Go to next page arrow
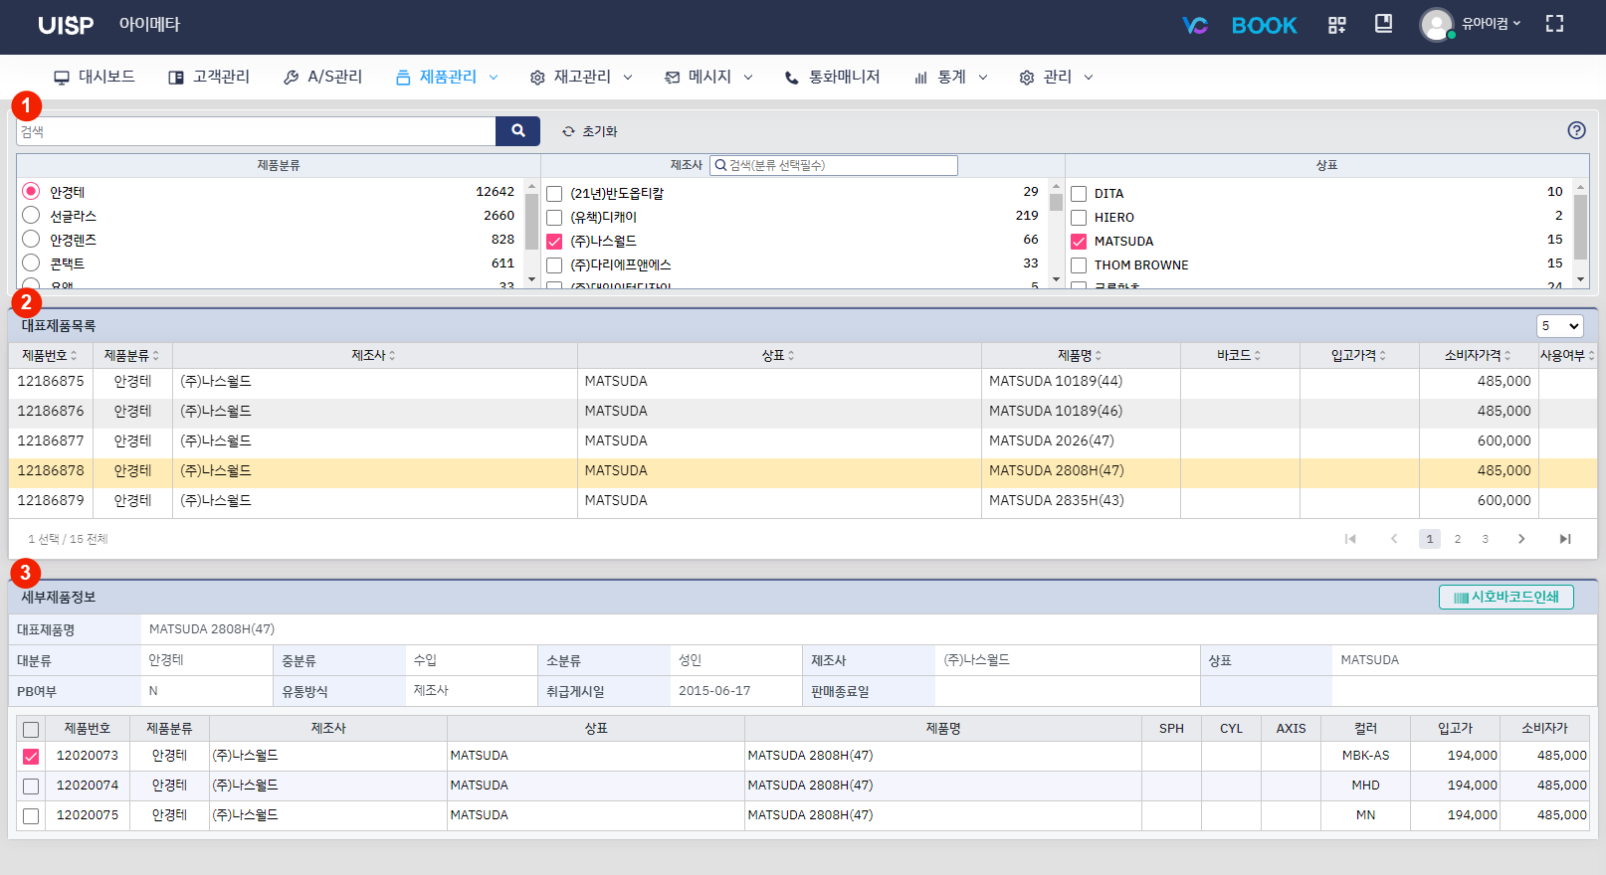The image size is (1606, 875). (1521, 539)
